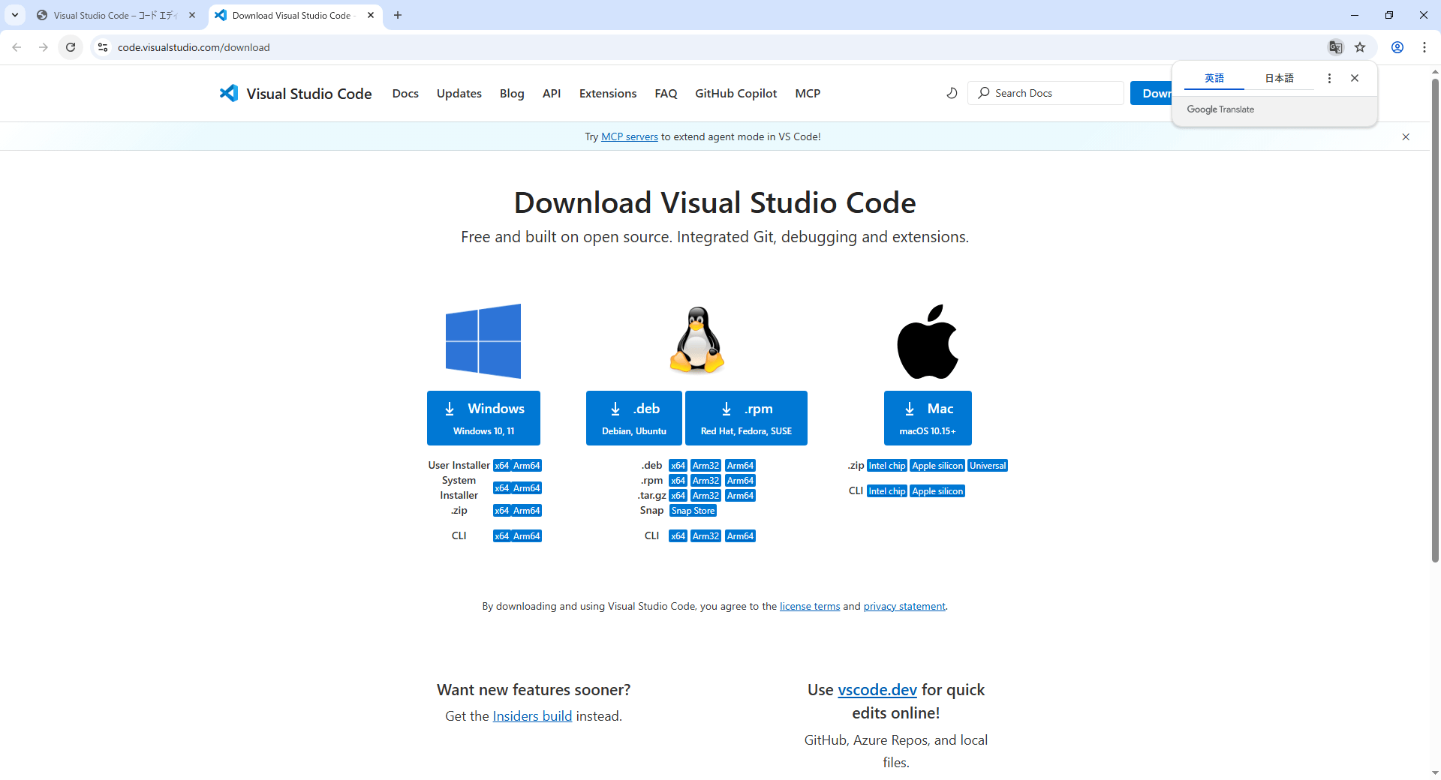Select Linux CLI Arm32
Viewport: 1441px width, 780px height.
705,536
